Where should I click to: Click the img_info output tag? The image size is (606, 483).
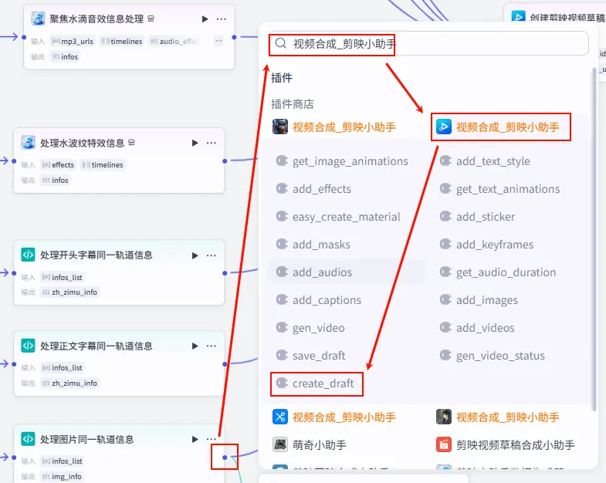63,476
